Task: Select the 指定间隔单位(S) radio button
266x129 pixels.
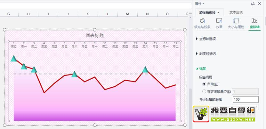Action: [x=204, y=91]
